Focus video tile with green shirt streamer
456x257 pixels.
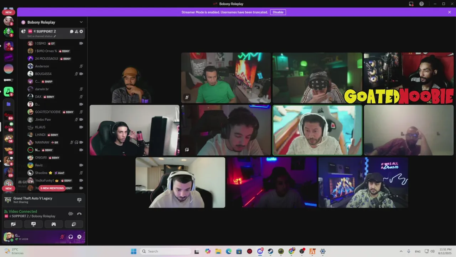(226, 78)
